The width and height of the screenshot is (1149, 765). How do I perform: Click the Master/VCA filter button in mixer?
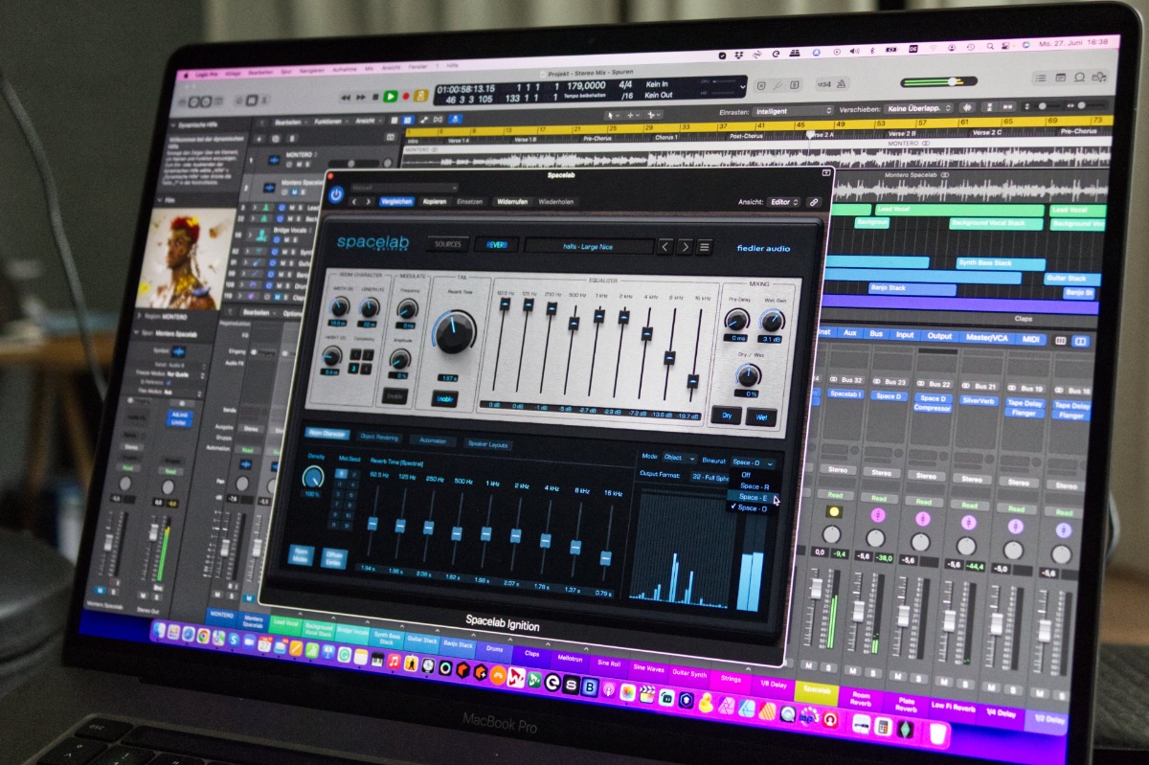[986, 338]
